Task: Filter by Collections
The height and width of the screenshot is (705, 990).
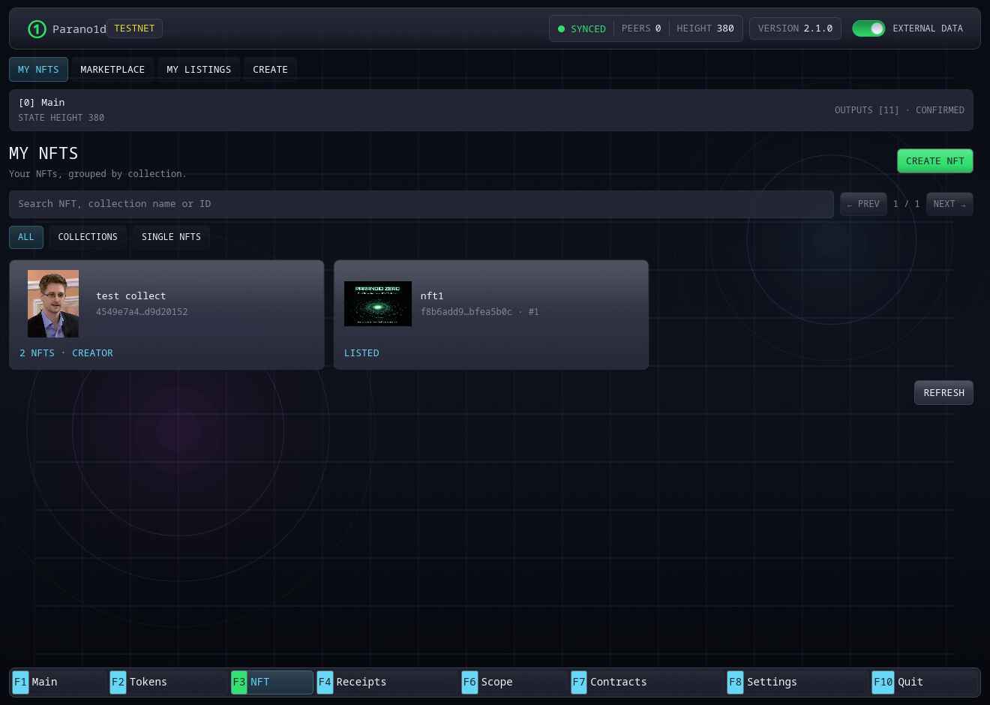Action: (88, 237)
